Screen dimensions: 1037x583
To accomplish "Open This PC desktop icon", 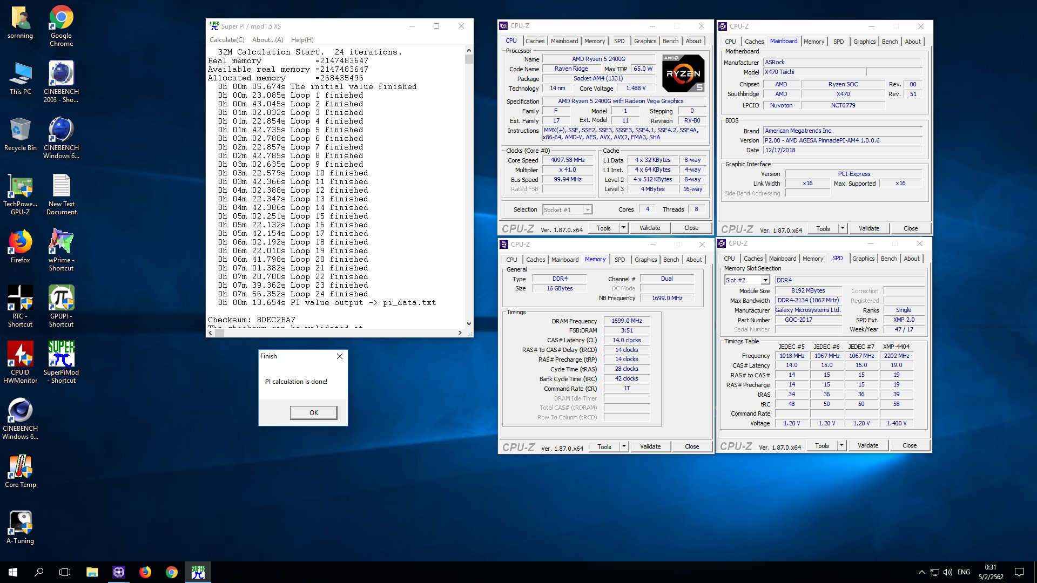I will point(20,78).
